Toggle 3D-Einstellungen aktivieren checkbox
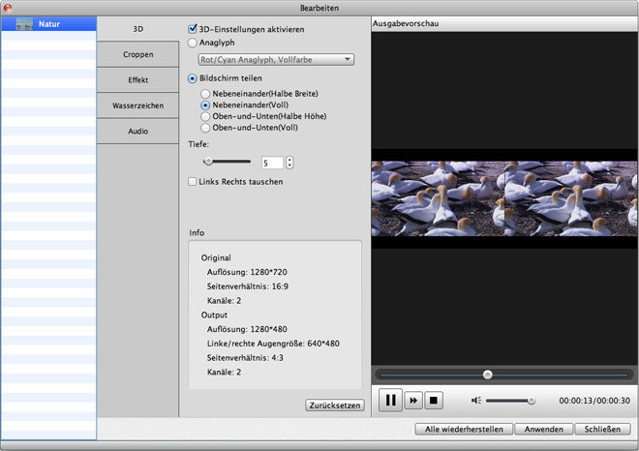 tap(193, 29)
